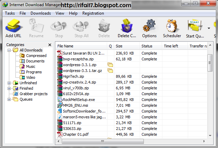This screenshot has width=218, height=148.
Task: Click the vertical scrollbar thumb
Action: pos(210,63)
